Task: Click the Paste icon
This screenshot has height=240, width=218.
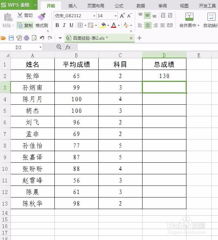Action: 8,17
